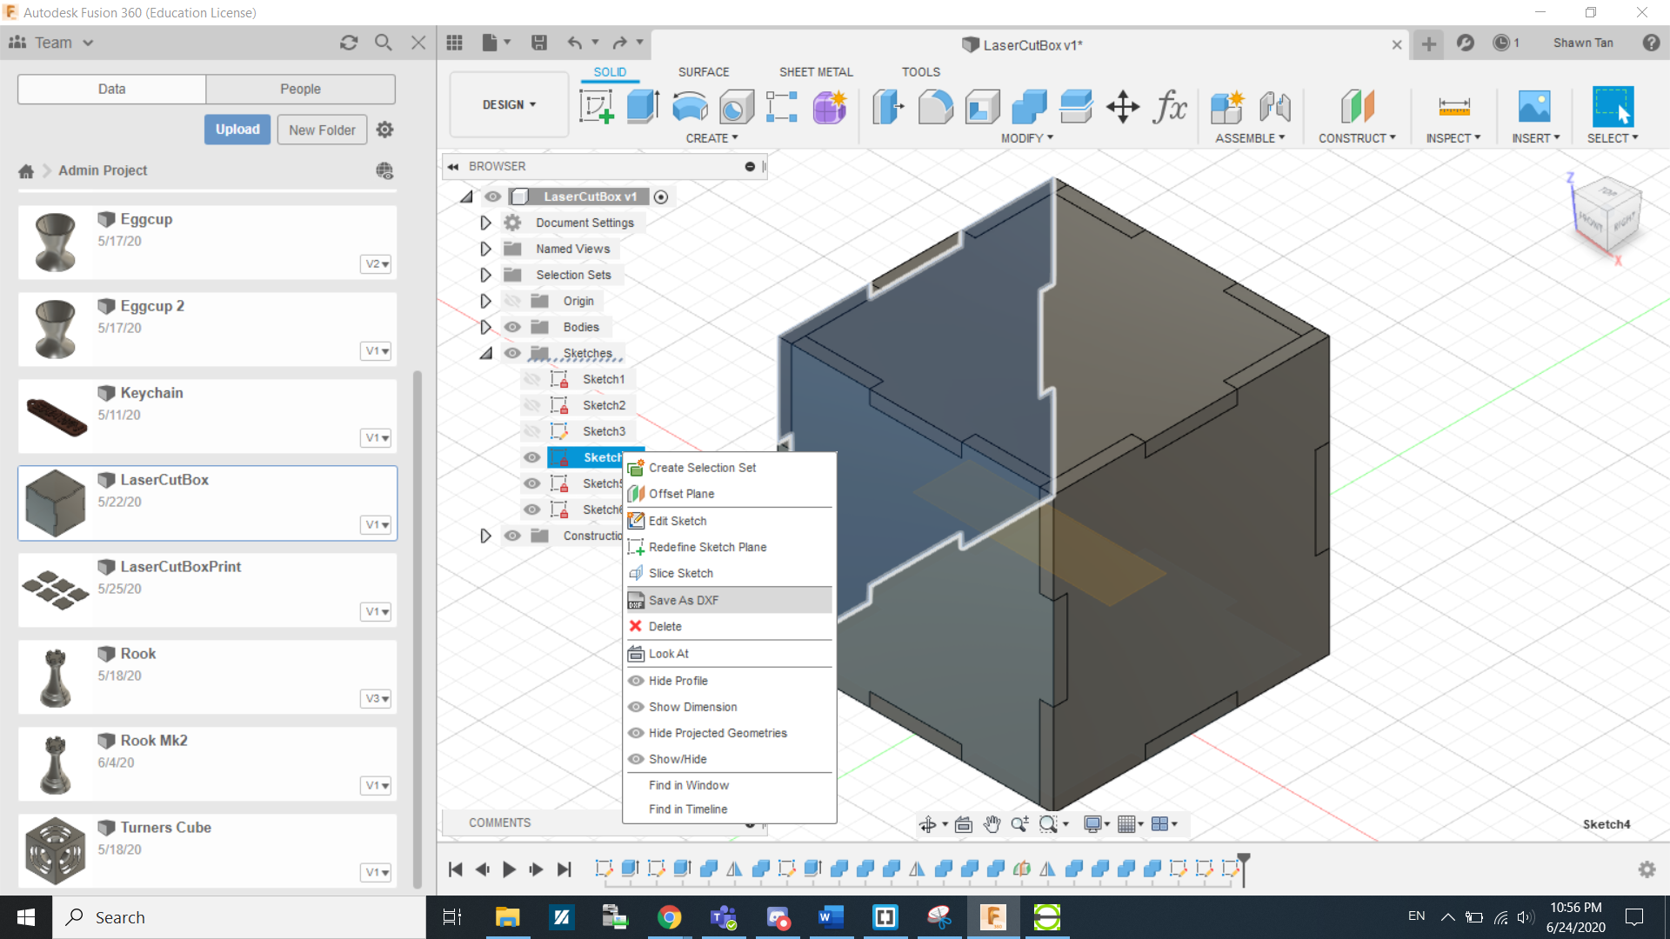Open the Fillet tool in Modify
This screenshot has width=1670, height=939.
pyautogui.click(x=936, y=107)
